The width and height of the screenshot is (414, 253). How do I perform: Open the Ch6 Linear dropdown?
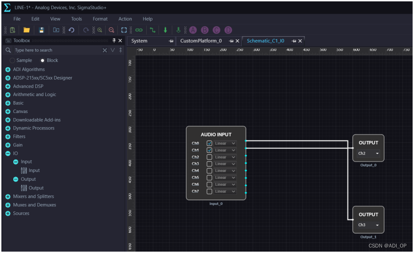tap(225, 184)
